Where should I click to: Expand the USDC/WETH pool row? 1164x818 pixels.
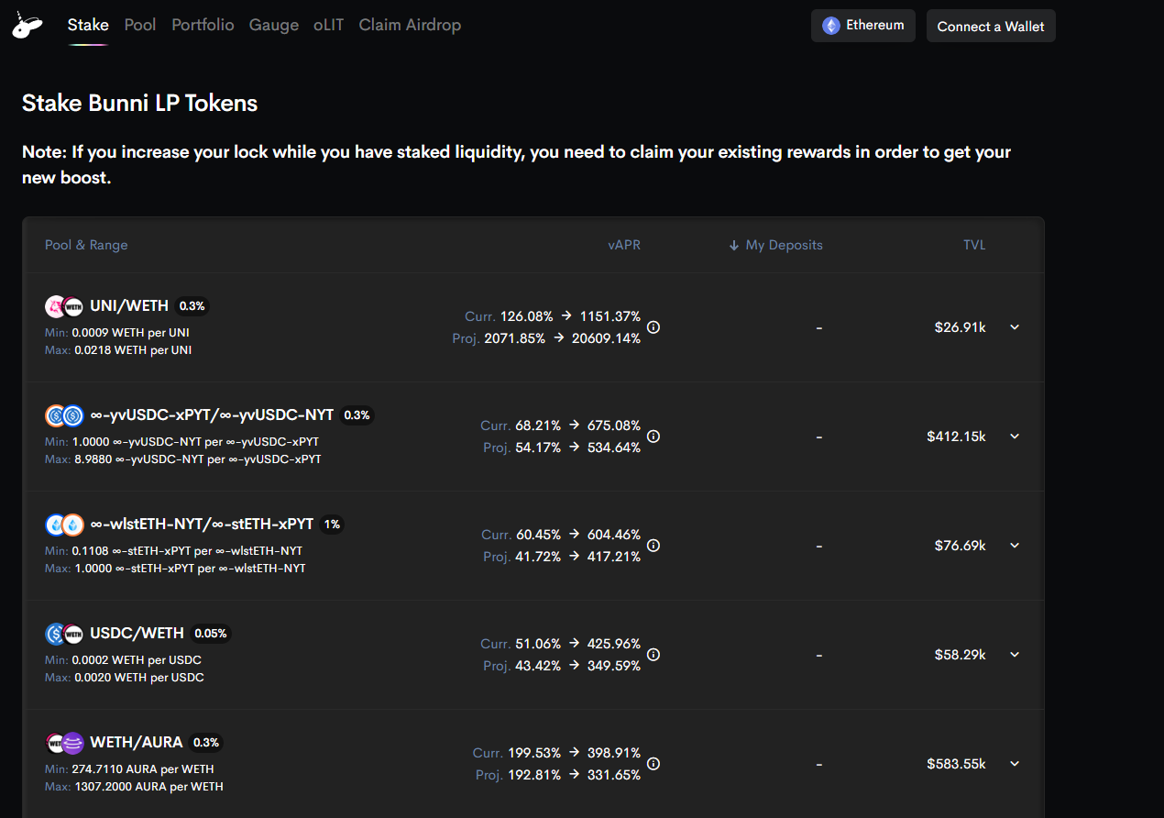click(x=1015, y=655)
